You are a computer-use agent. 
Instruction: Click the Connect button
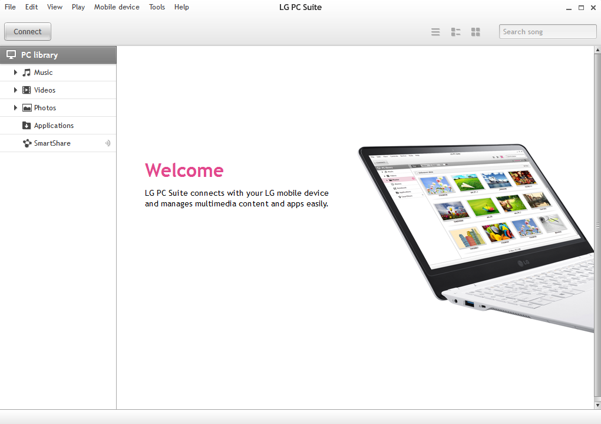tap(28, 31)
